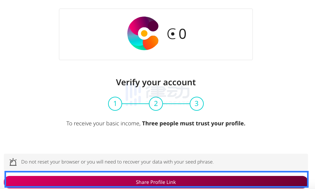This screenshot has height=189, width=315.
Task: Click the Do not reset your browser warning
Action: click(118, 162)
